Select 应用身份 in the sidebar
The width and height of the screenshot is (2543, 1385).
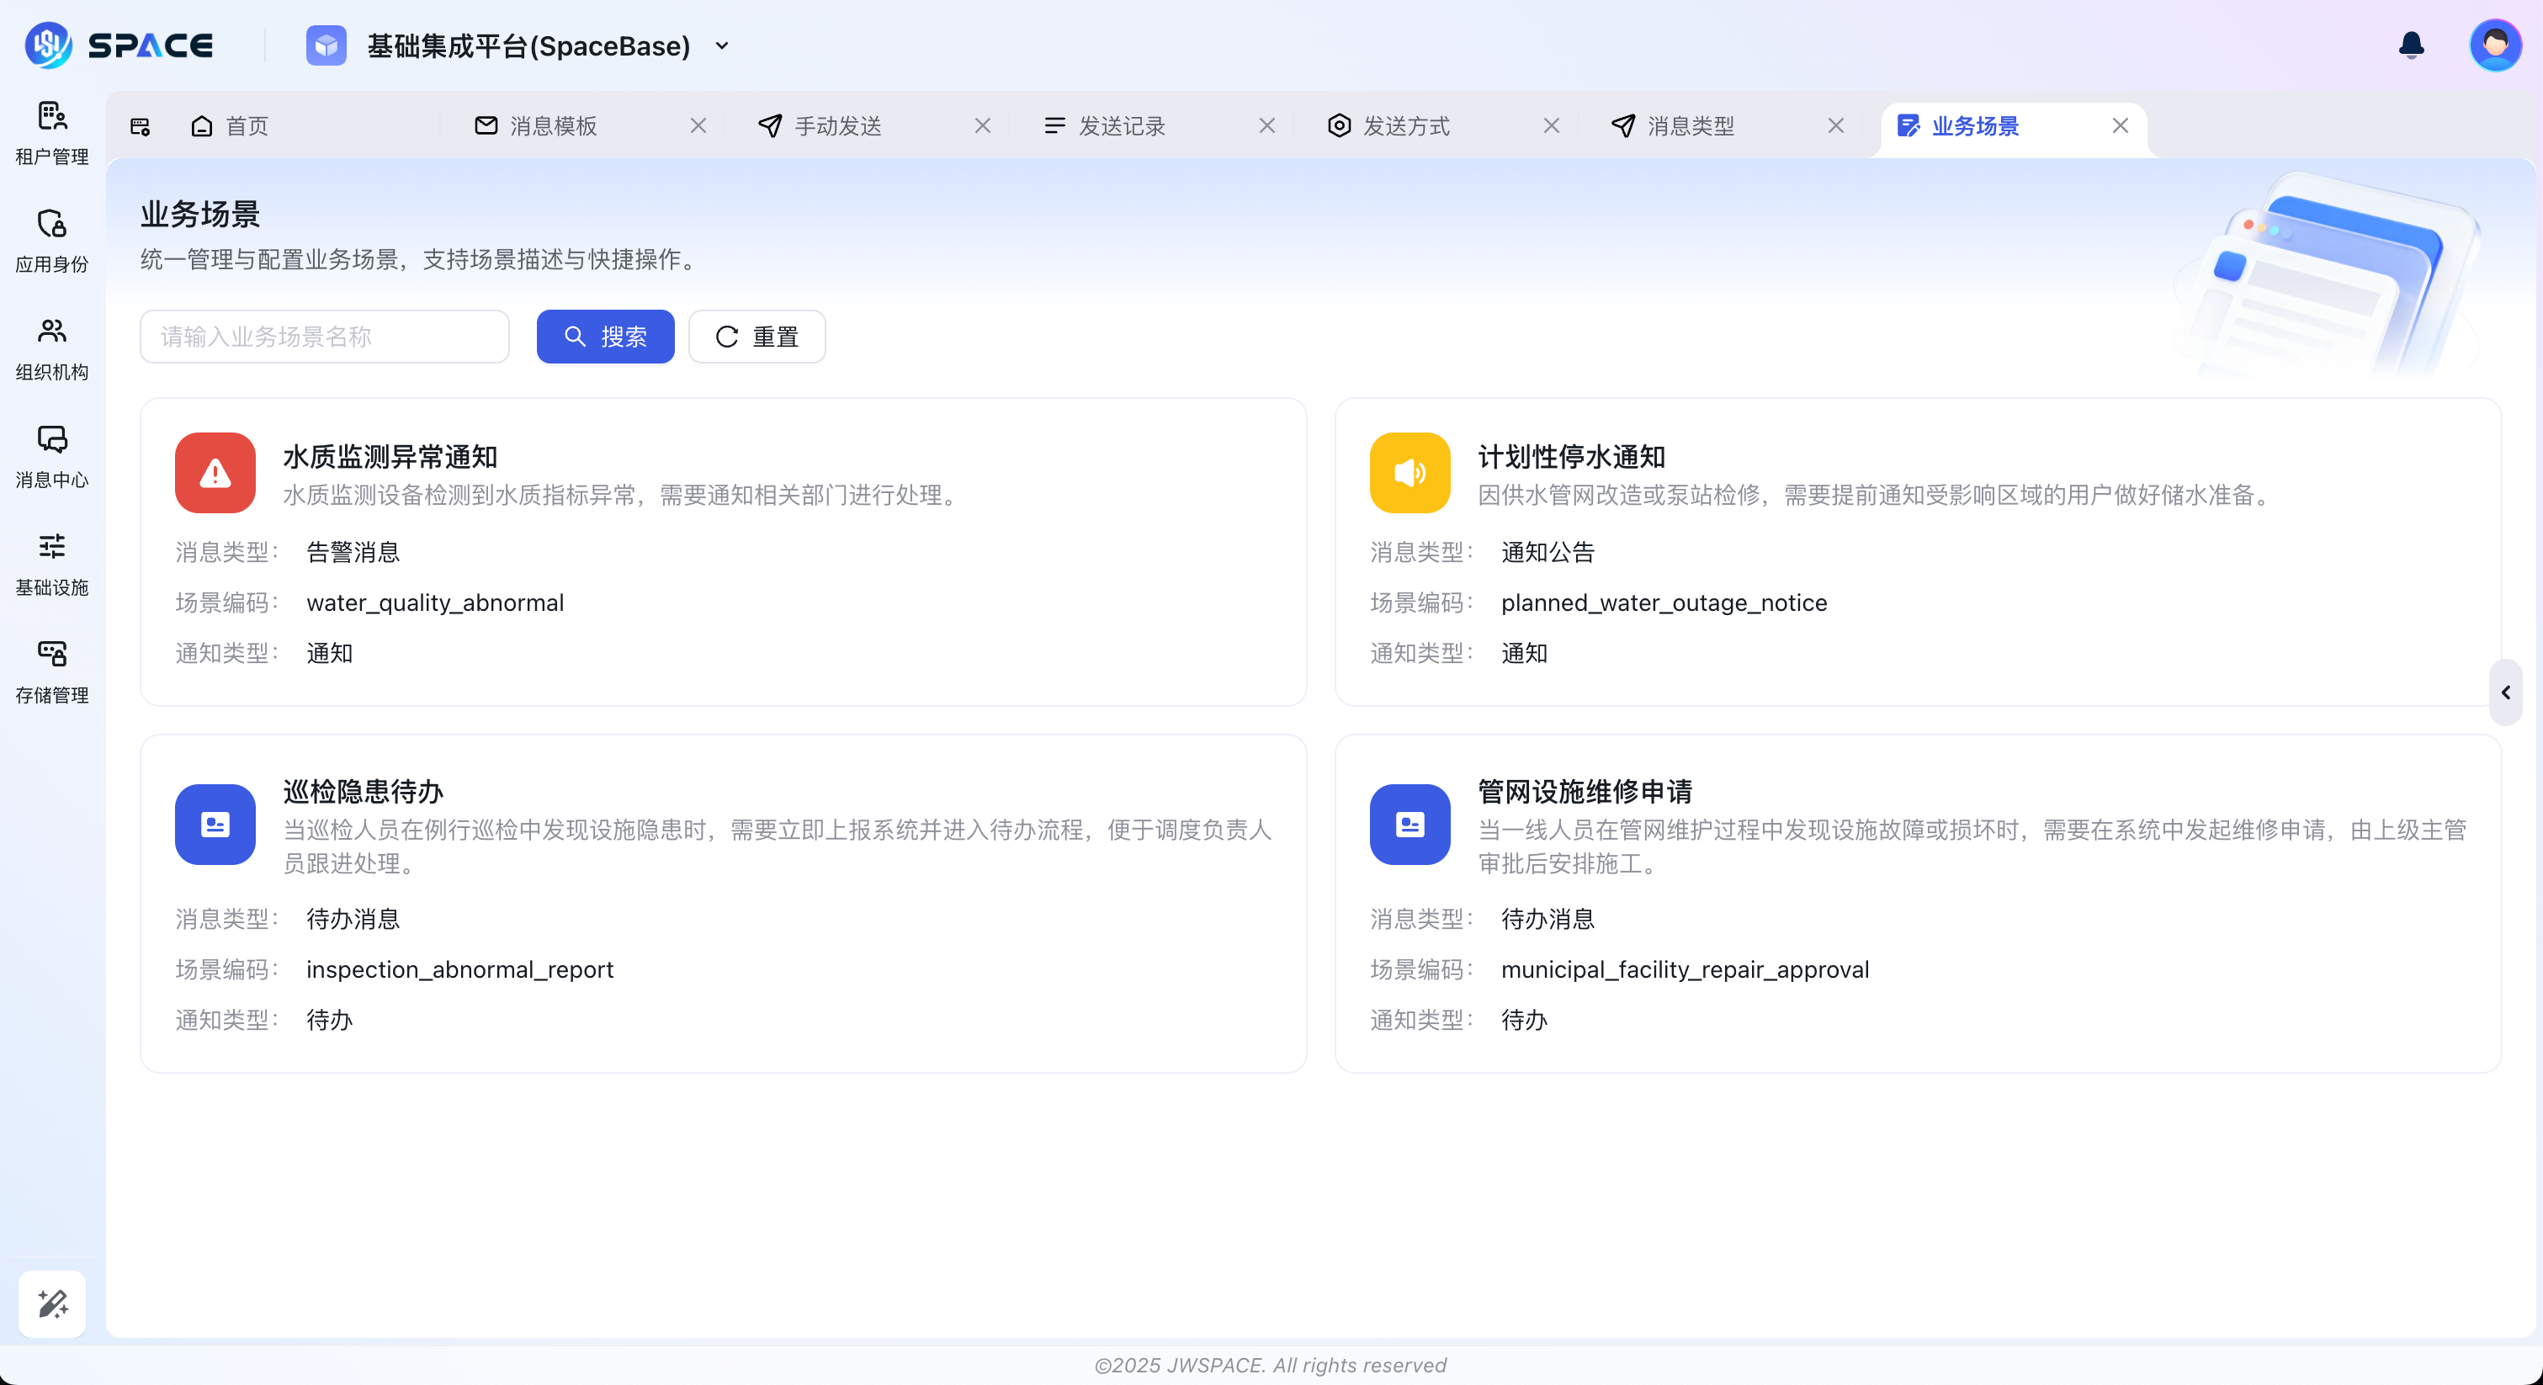point(51,240)
